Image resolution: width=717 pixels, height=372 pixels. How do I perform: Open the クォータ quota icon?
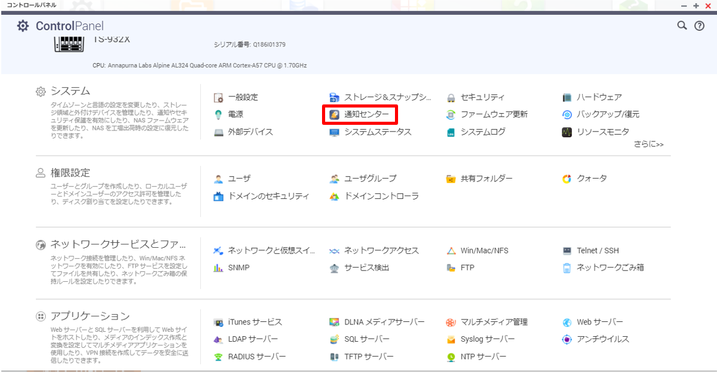point(567,179)
